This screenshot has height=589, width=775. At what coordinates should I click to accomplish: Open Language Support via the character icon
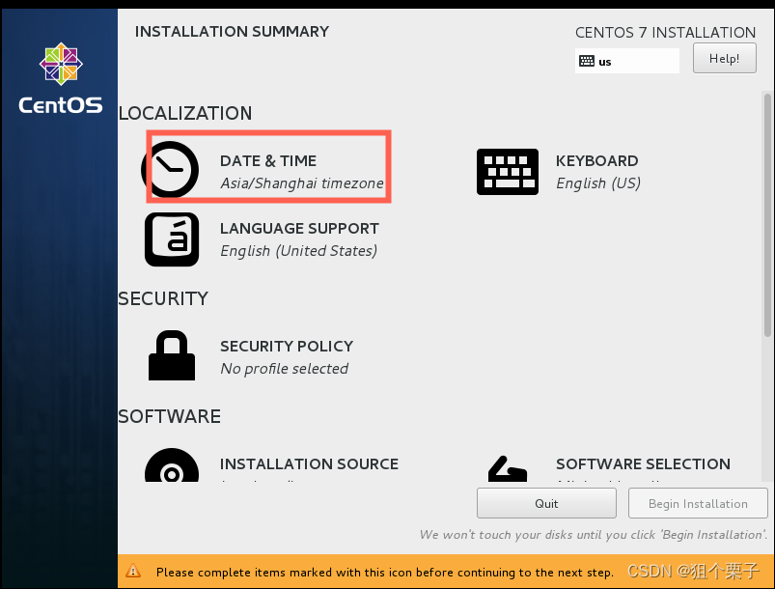pyautogui.click(x=171, y=238)
